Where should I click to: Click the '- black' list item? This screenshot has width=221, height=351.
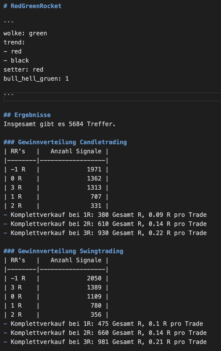pyautogui.click(x=16, y=61)
